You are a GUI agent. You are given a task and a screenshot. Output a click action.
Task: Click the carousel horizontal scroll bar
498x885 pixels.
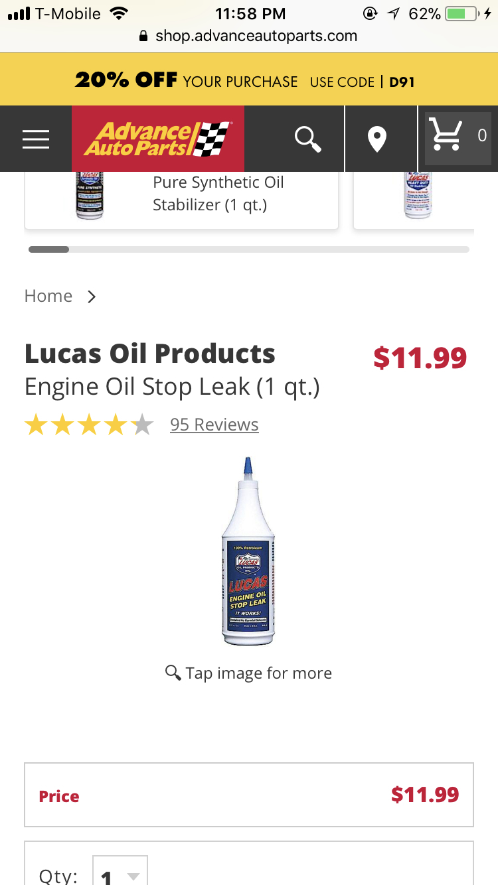[249, 249]
